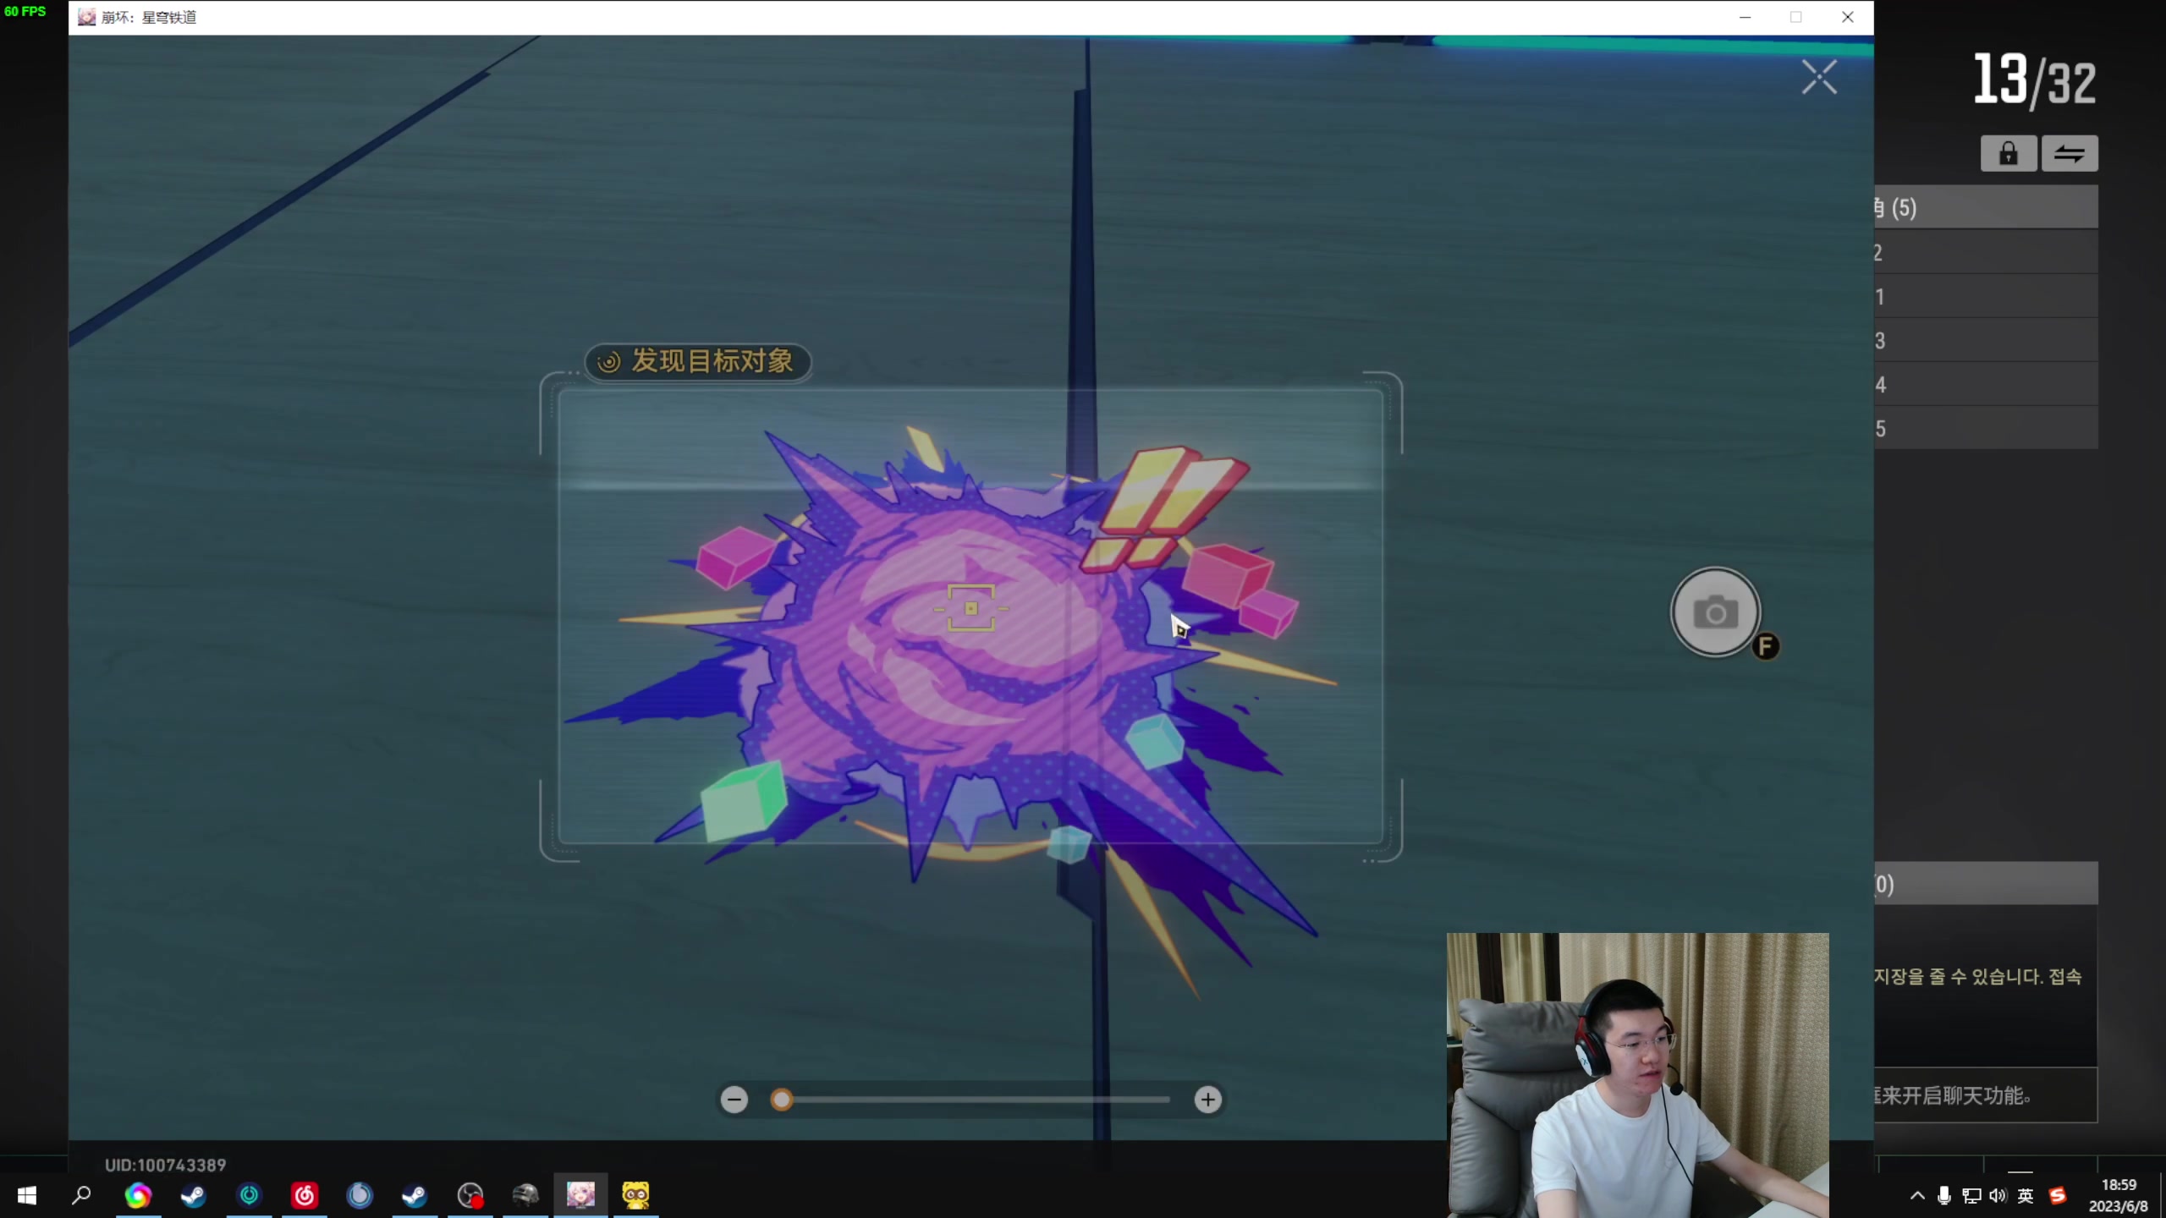This screenshot has width=2166, height=1218.
Task: Click the 13/32 player count text
Action: coord(2035,80)
